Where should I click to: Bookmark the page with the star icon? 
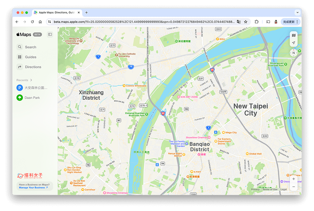click(x=246, y=22)
